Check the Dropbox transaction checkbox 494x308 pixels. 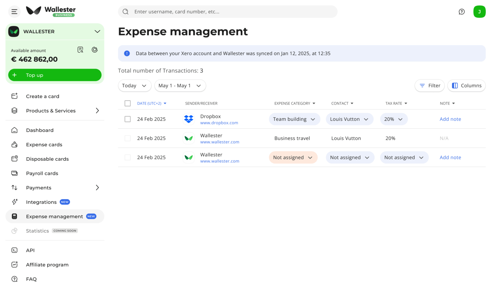(x=128, y=119)
